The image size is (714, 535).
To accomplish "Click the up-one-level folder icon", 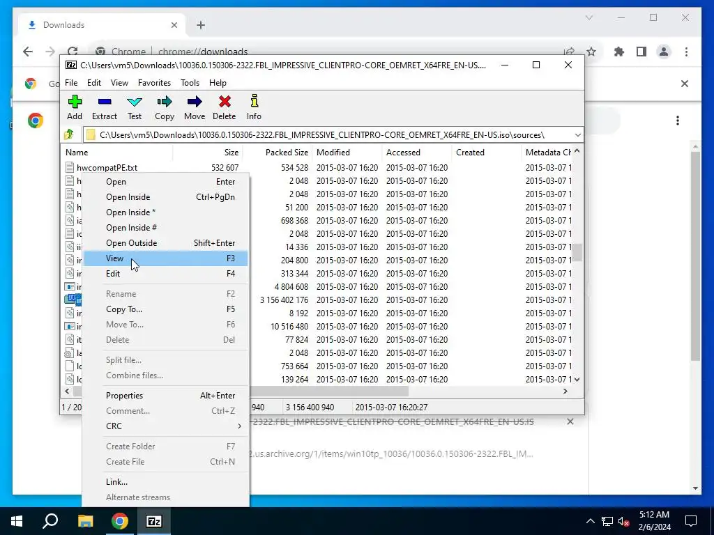I will pos(69,134).
